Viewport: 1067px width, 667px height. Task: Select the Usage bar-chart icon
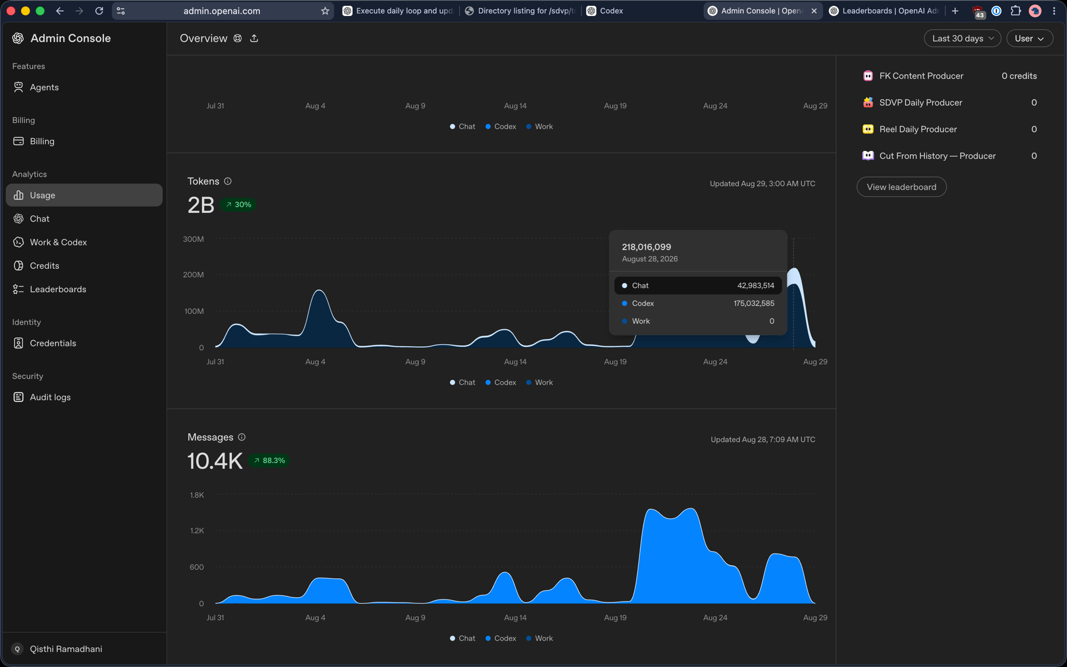[x=19, y=195]
